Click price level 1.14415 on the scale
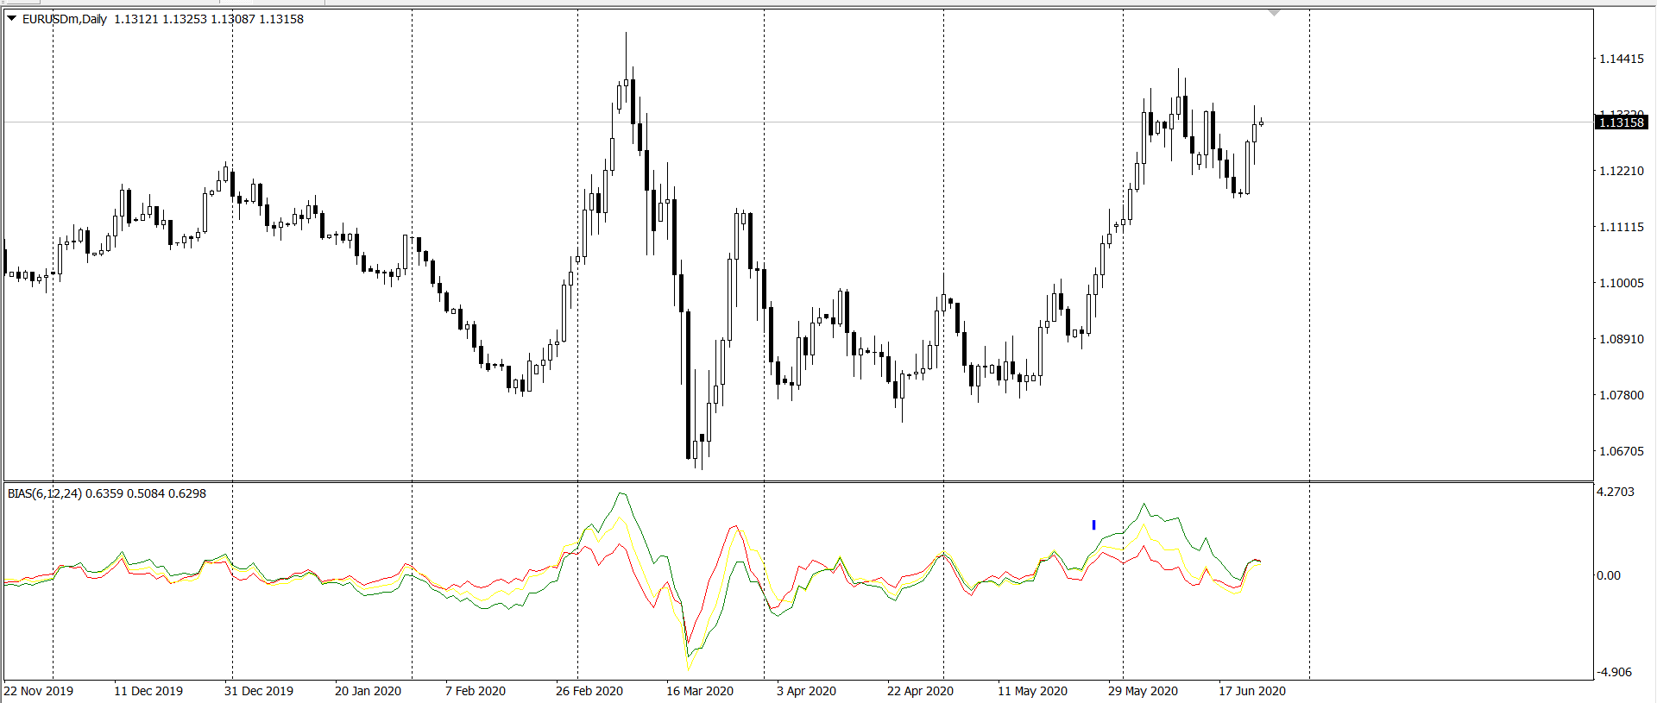Viewport: 1657px width, 703px height. click(1622, 59)
